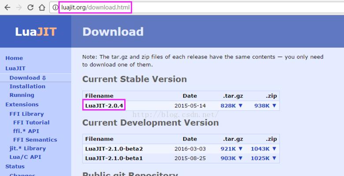Download LuaJIT-2.1.0-beta2 zip (1043K)
This screenshot has height=176, width=344.
tap(264, 149)
